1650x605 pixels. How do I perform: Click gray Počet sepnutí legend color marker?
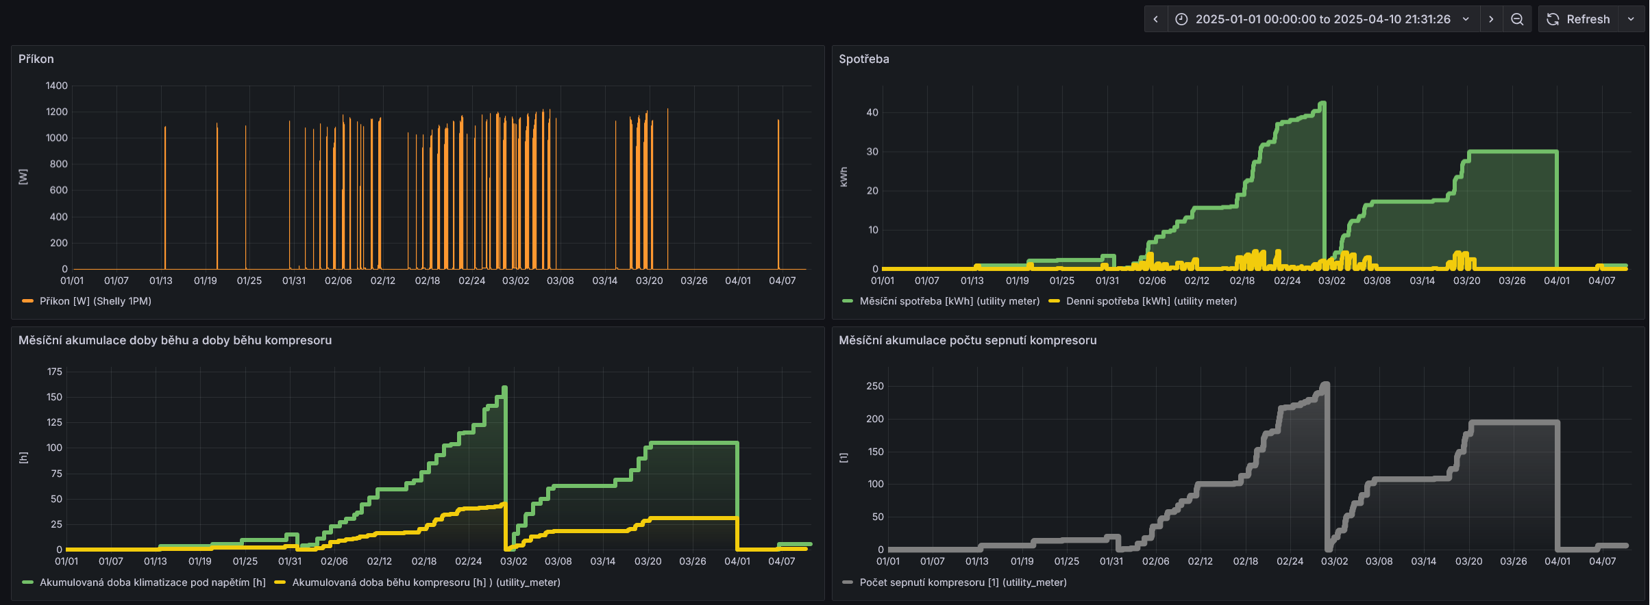(x=848, y=582)
